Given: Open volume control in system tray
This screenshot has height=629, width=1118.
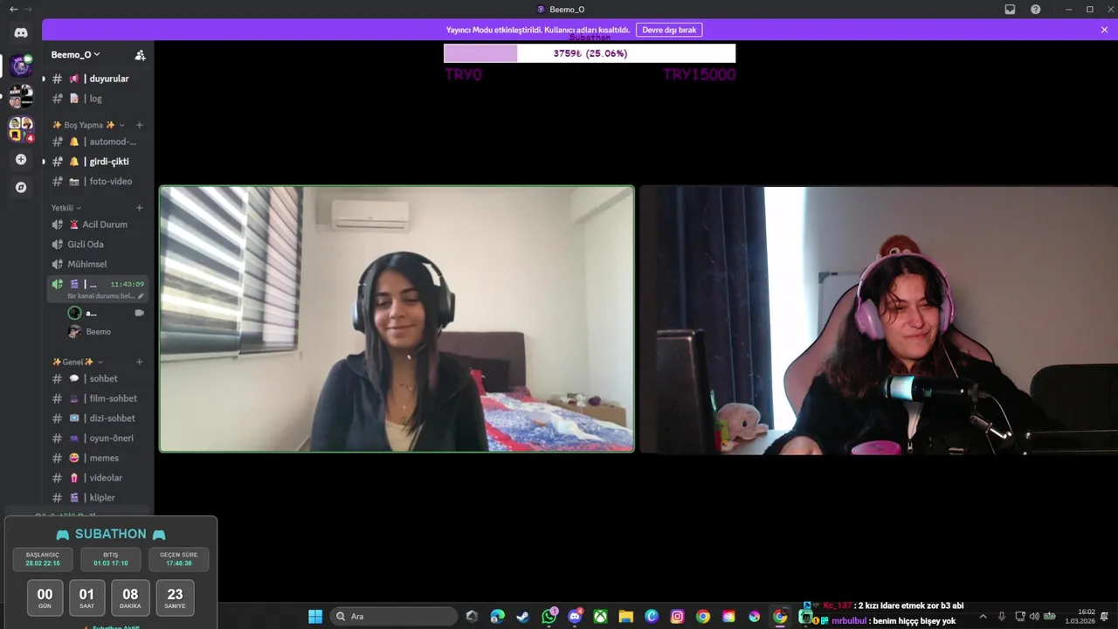Looking at the screenshot, I should coord(1034,617).
